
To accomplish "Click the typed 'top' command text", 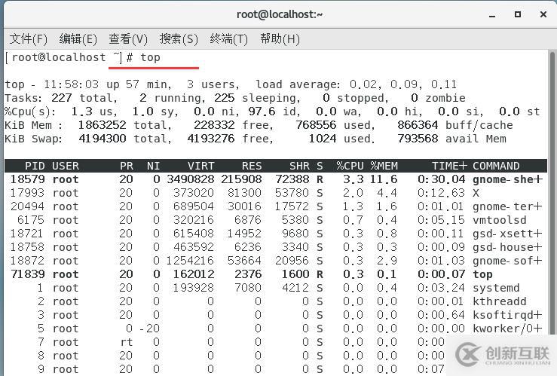I will coord(150,57).
